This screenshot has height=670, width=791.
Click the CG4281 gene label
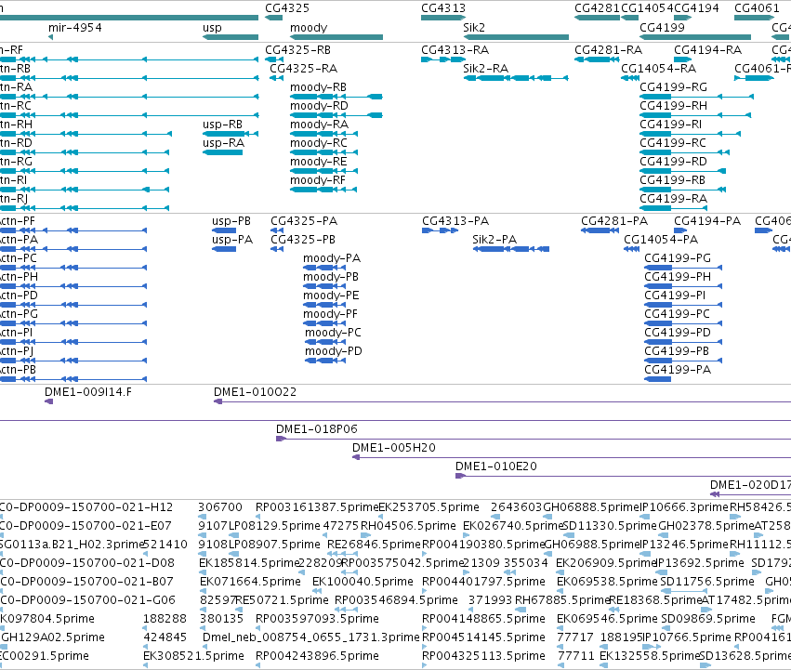coord(597,8)
